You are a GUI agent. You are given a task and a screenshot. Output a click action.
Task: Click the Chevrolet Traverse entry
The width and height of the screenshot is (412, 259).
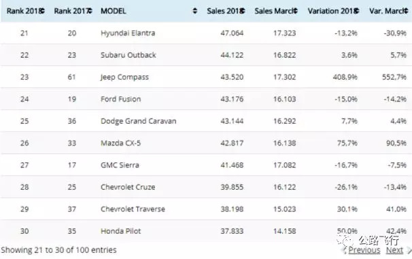[133, 209]
